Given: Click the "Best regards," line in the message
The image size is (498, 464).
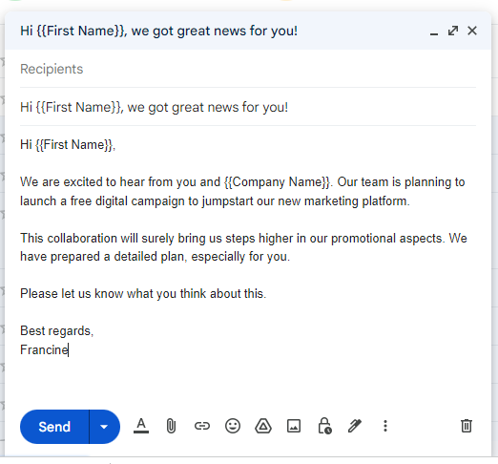Looking at the screenshot, I should [x=57, y=331].
